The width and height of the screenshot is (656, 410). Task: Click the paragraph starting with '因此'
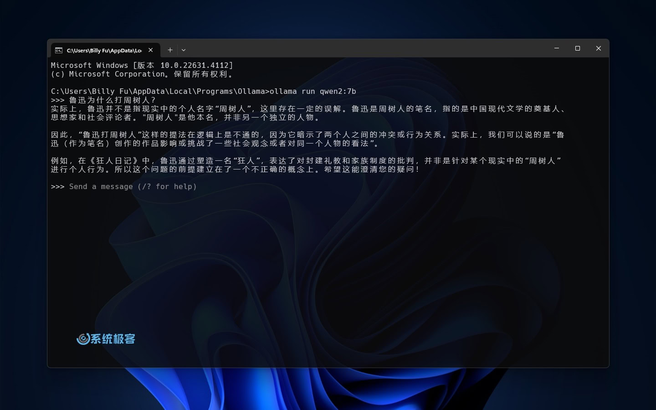(x=308, y=139)
